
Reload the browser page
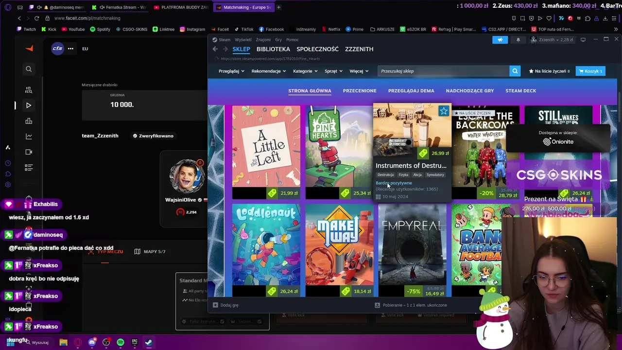pyautogui.click(x=36, y=18)
